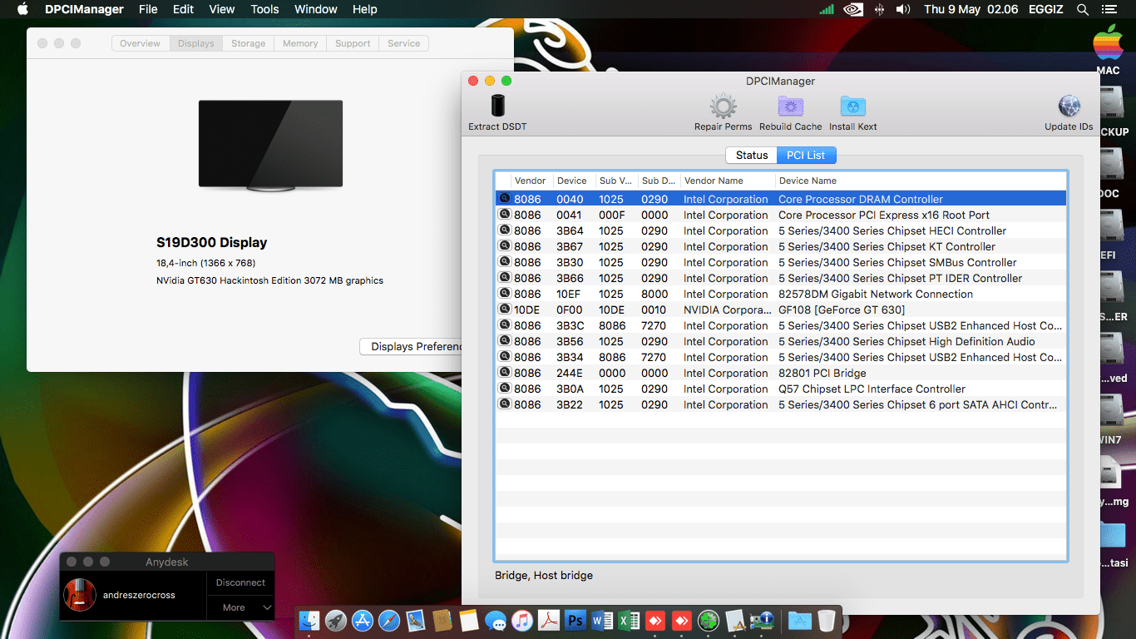The image size is (1136, 639).
Task: Click the Displays Preferences button
Action: (x=412, y=347)
